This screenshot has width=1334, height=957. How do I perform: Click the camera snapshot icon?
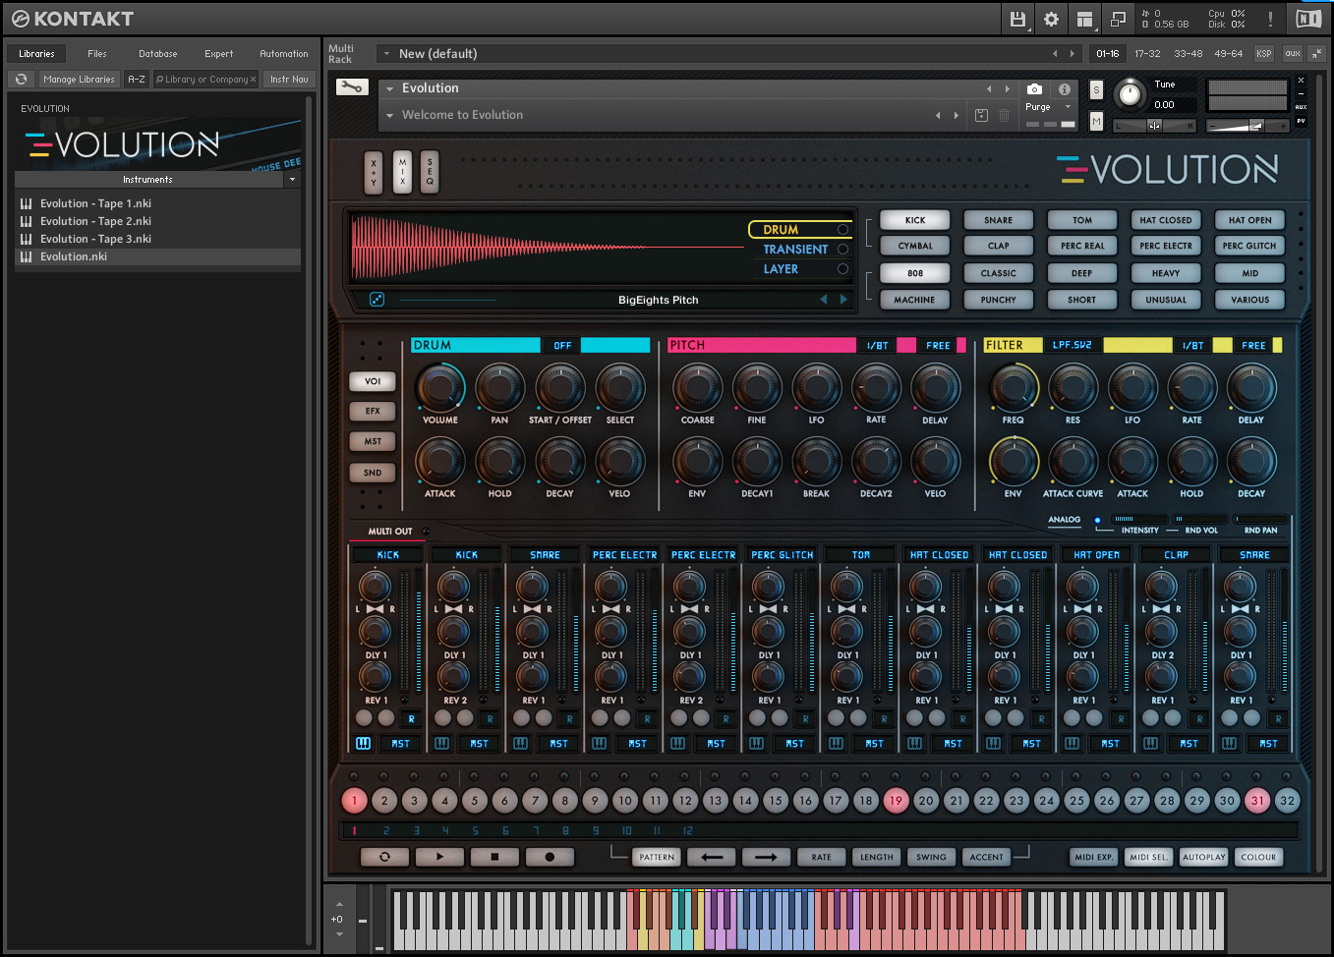tap(1034, 88)
